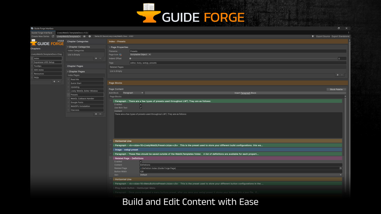The width and height of the screenshot is (381, 214).
Task: Toggle Enabled checkbox in Related Page block
Action: pos(141,162)
